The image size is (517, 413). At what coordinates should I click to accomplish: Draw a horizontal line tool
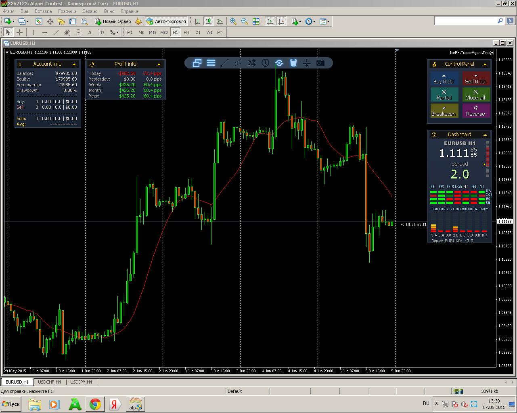pos(44,32)
